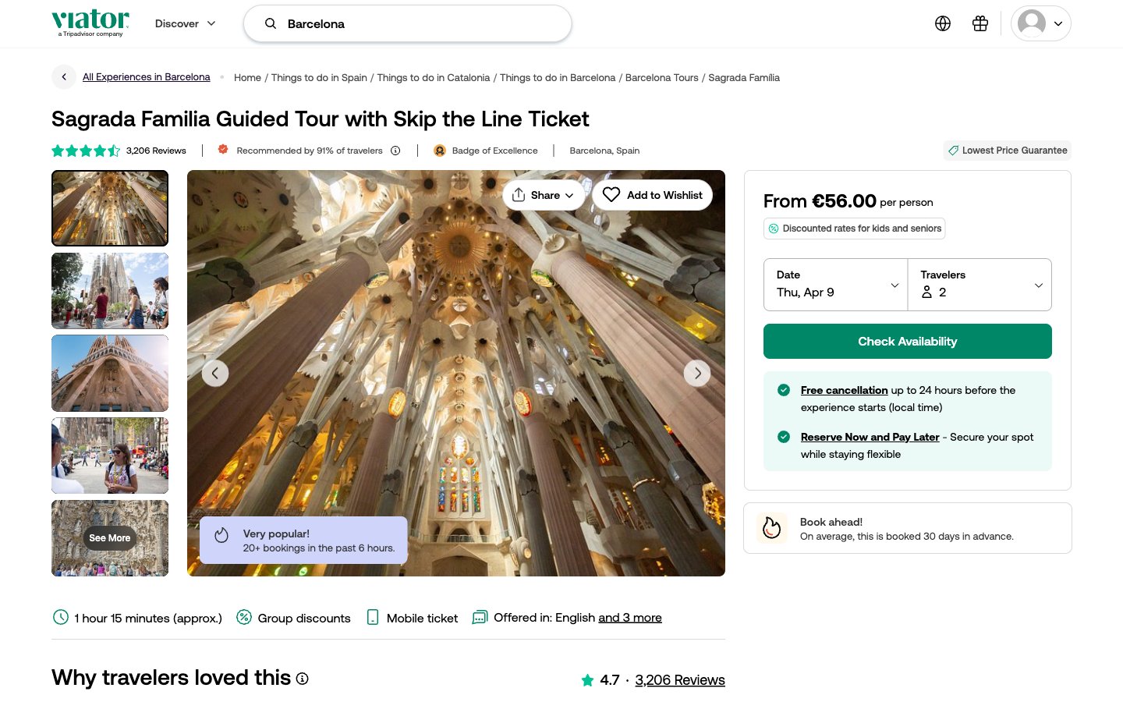Screen dimensions: 1123x702
Task: Open the user profile account menu
Action: point(1040,23)
